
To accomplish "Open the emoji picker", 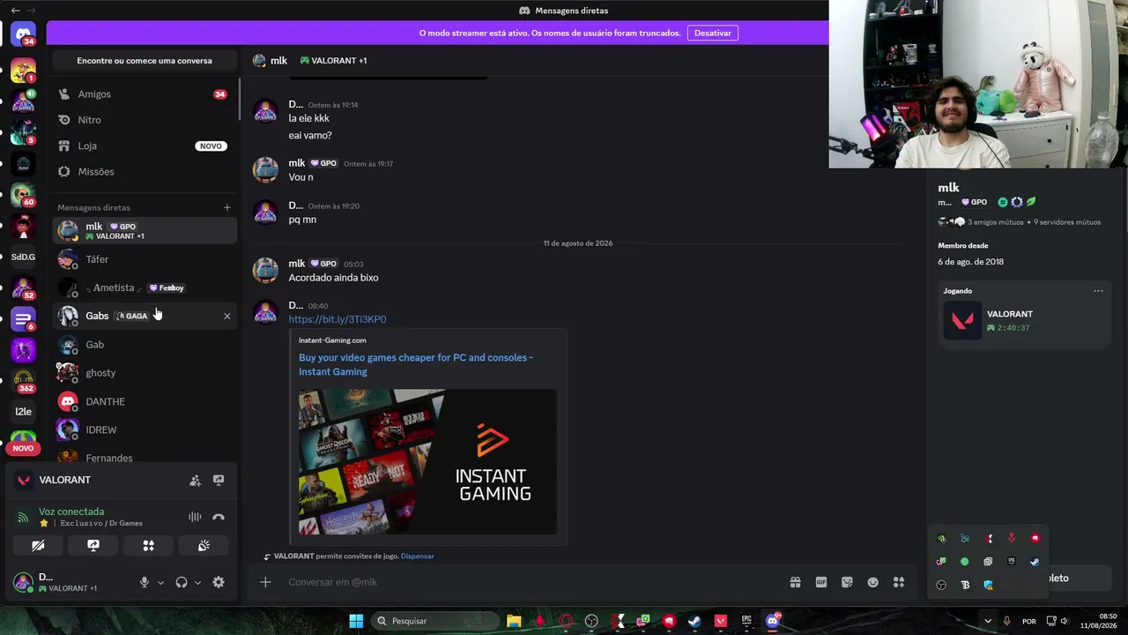I will [873, 582].
